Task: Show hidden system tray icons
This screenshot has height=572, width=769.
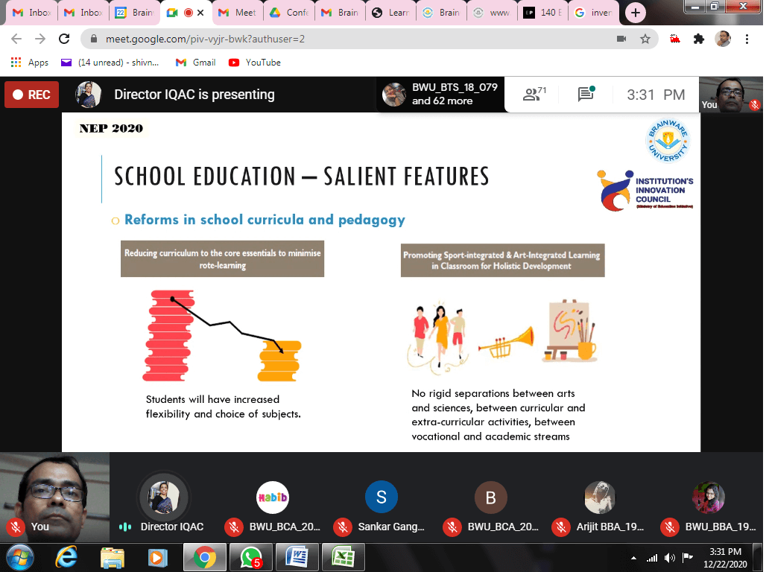Action: click(633, 557)
